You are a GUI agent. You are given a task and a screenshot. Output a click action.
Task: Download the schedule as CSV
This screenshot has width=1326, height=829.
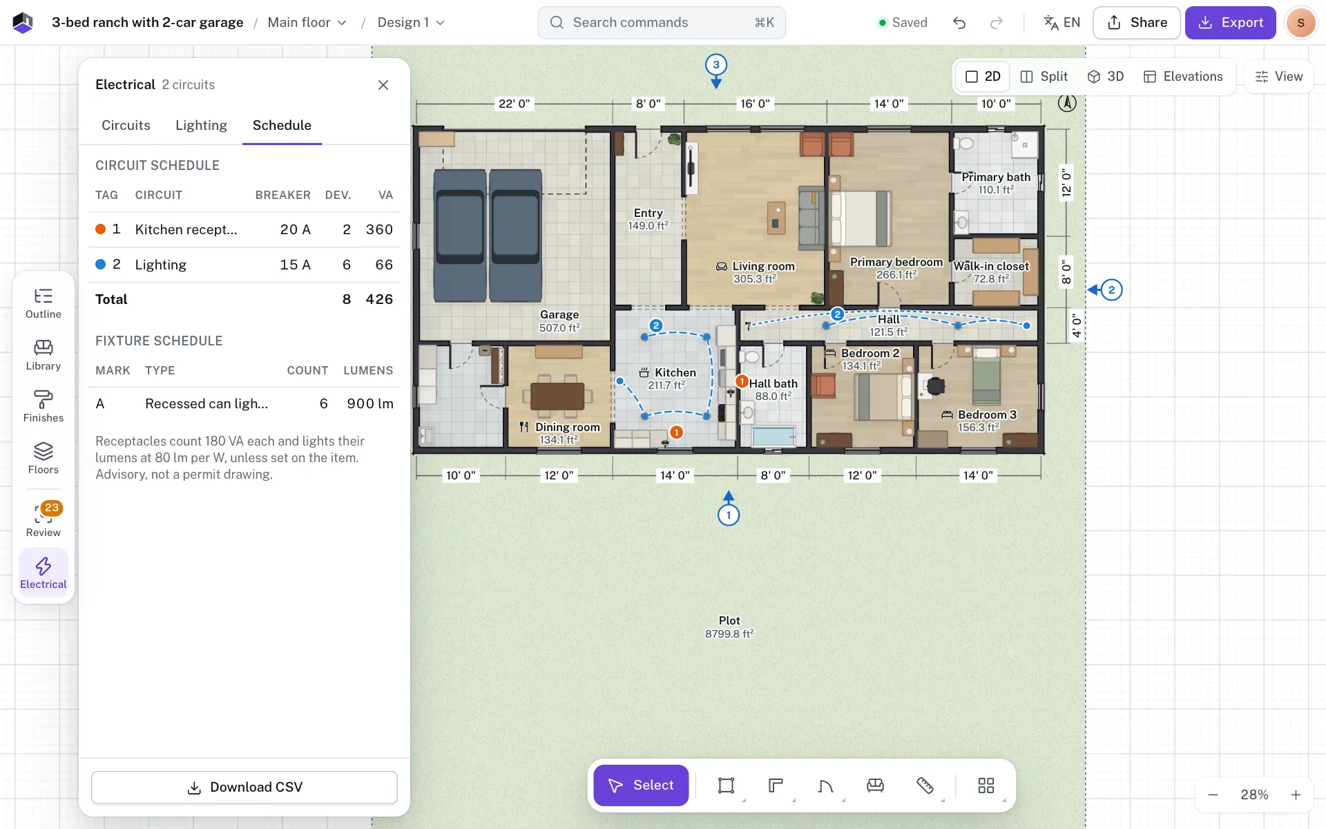pyautogui.click(x=244, y=788)
